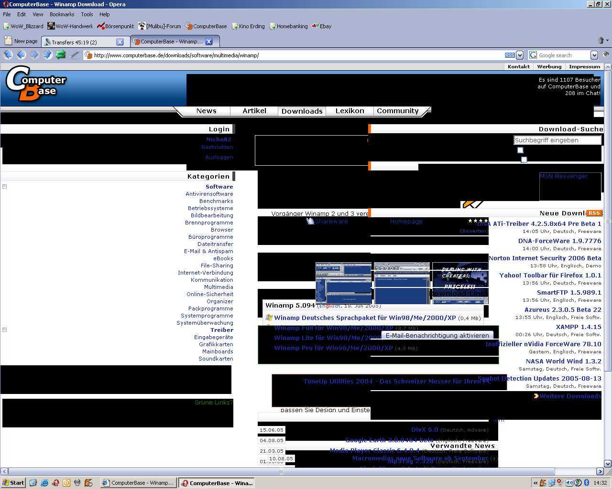Screen dimensions: 612x489
Task: Tick the lower checkbox under Download-Suche
Action: [x=524, y=159]
